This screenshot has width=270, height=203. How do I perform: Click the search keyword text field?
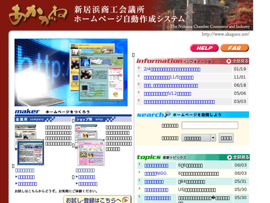click(x=210, y=125)
